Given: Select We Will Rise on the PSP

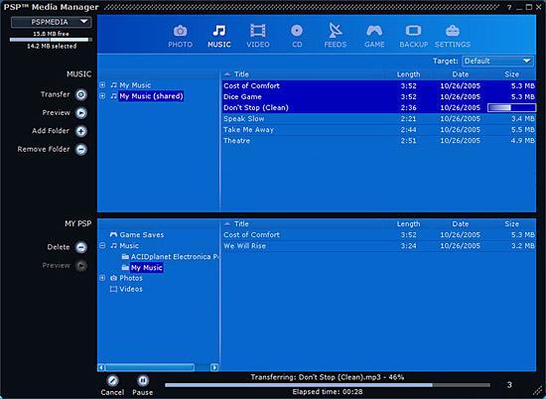Looking at the screenshot, I should 379,246.
